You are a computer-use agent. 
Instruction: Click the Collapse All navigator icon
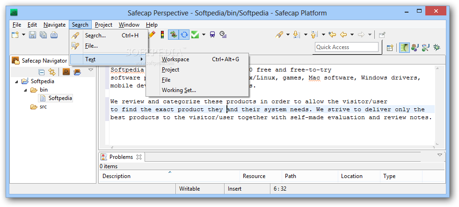[x=42, y=71]
